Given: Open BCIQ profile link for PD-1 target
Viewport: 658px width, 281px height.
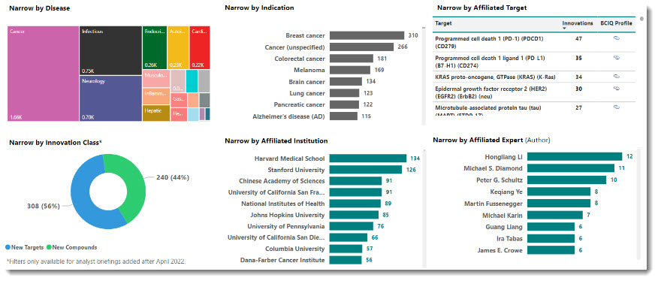Looking at the screenshot, I should 617,38.
